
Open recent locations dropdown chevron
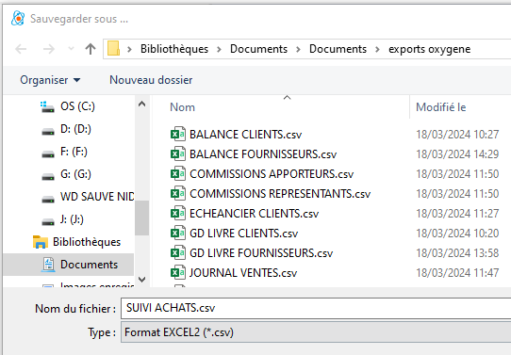tap(71, 49)
